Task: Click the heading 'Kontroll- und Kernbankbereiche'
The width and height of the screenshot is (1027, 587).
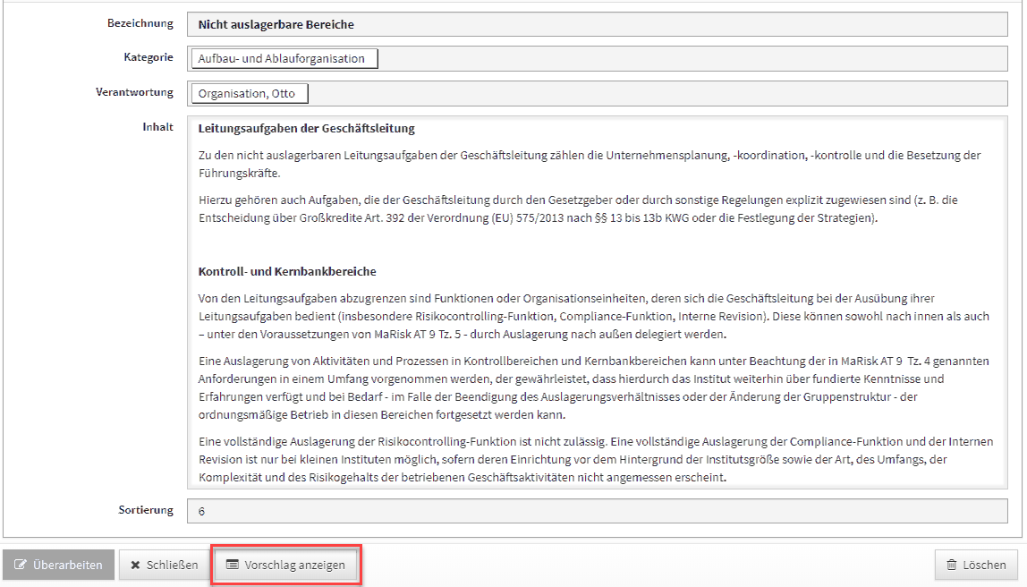Action: tap(290, 268)
